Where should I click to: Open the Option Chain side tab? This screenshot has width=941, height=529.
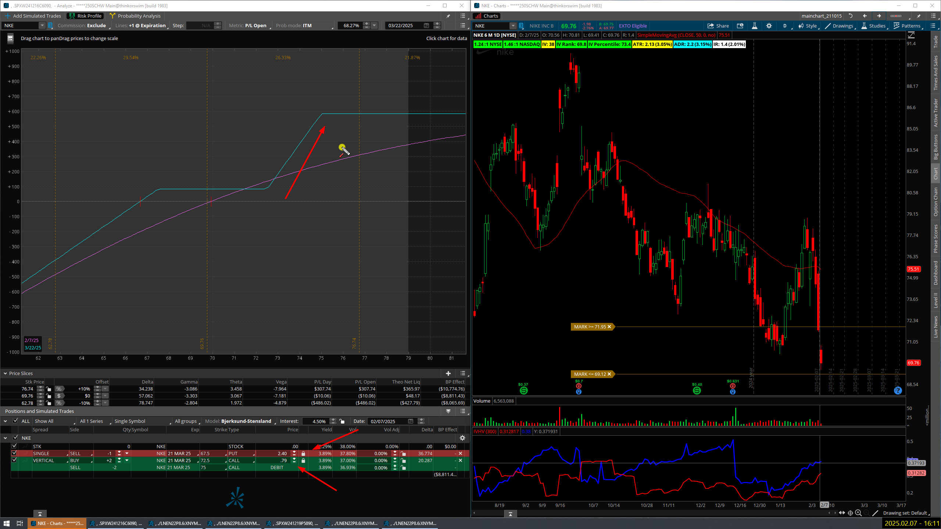[x=936, y=202]
